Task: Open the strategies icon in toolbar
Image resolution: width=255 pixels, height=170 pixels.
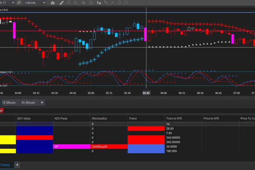Action: point(113,3)
